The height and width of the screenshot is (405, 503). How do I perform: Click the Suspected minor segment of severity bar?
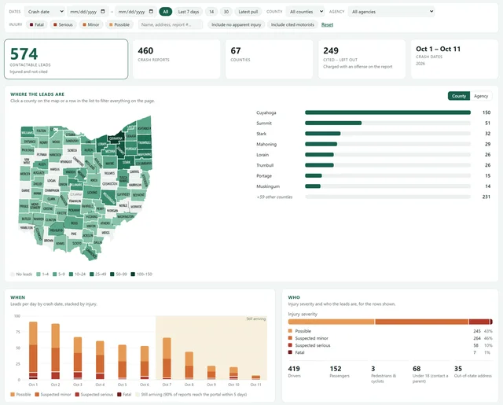[422, 322]
